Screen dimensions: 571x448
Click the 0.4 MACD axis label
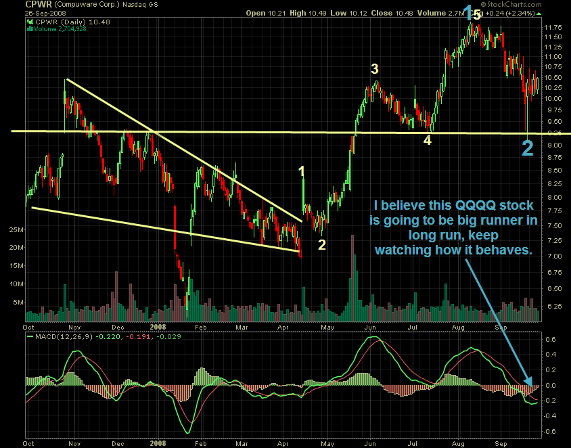[551, 355]
